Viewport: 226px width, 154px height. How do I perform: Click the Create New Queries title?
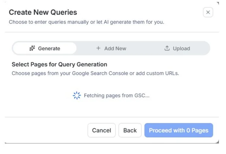[43, 12]
